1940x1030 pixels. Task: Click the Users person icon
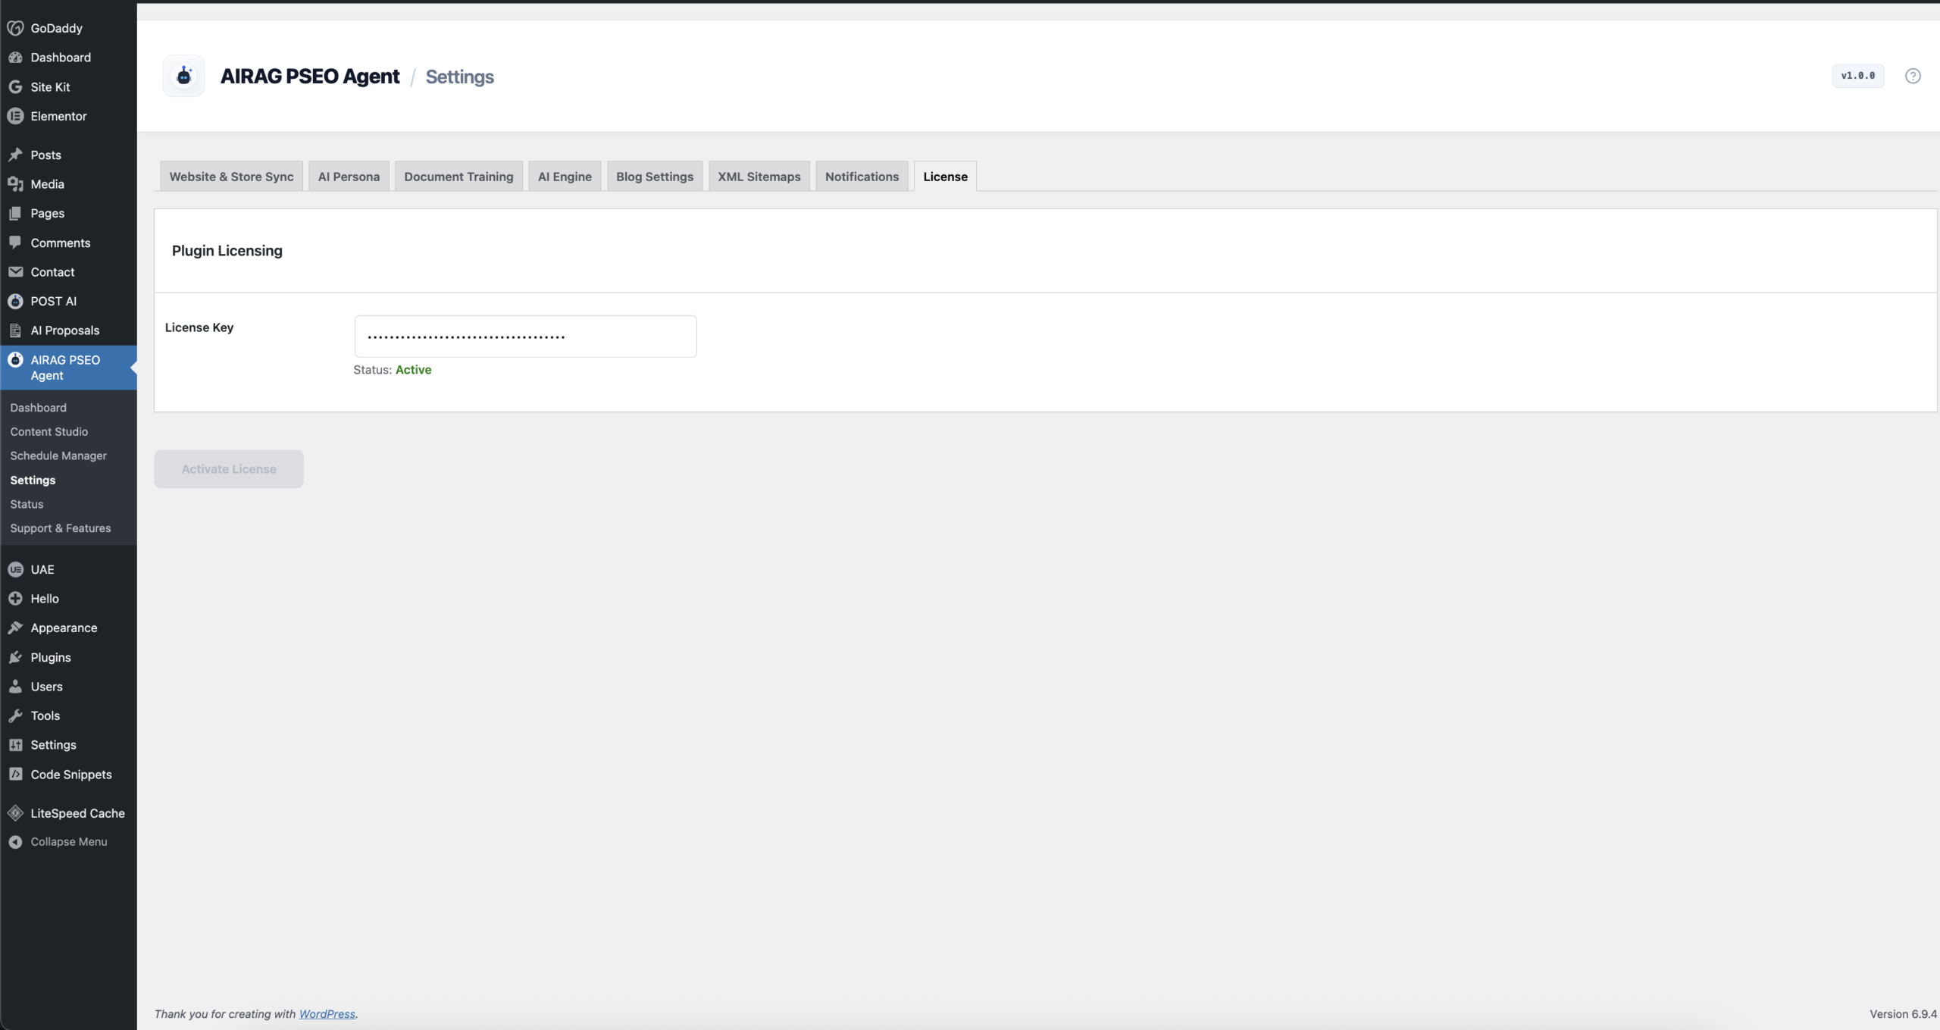[15, 687]
